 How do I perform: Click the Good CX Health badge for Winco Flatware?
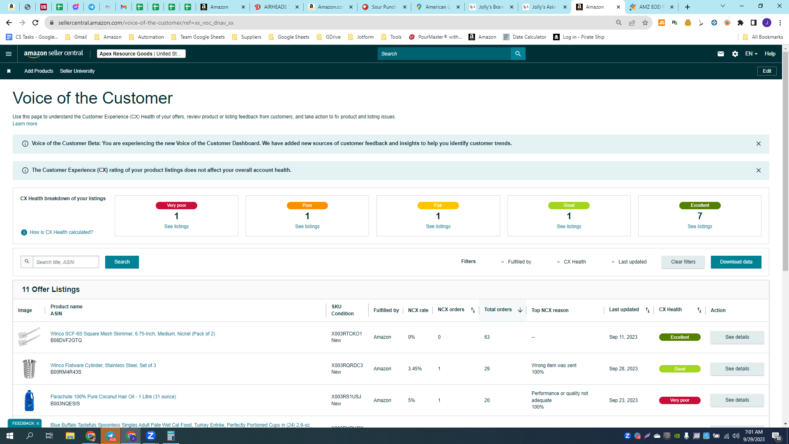tap(680, 369)
